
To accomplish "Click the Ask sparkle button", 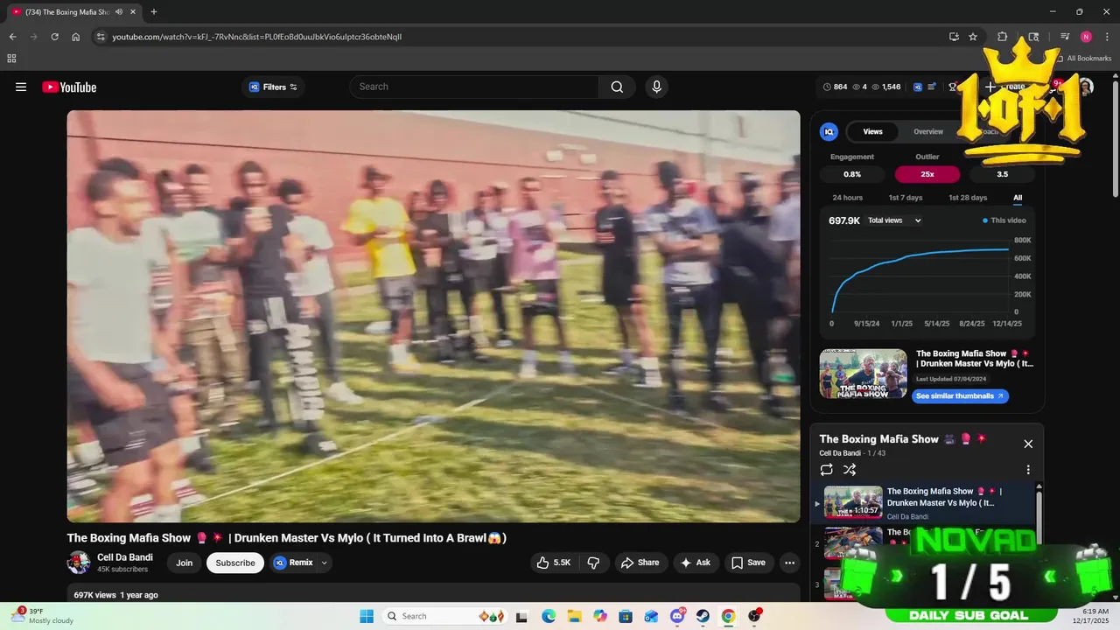I will 696,563.
